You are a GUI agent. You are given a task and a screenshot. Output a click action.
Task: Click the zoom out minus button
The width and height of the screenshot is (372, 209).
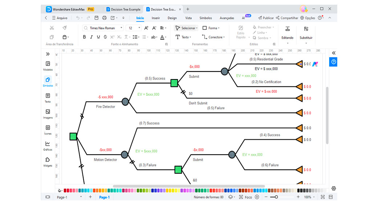(266, 197)
